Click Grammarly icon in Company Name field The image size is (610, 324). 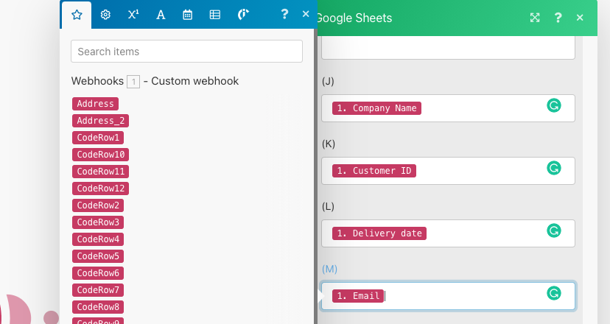554,106
